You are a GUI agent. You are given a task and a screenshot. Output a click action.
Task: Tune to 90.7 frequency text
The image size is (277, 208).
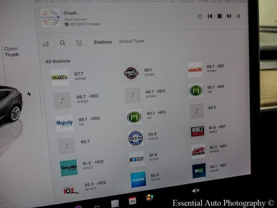tap(85, 142)
